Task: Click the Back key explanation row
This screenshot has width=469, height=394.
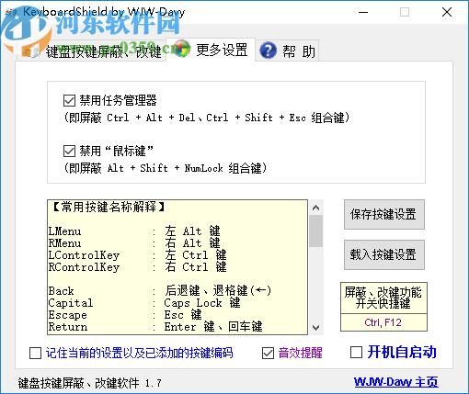Action: tap(160, 291)
